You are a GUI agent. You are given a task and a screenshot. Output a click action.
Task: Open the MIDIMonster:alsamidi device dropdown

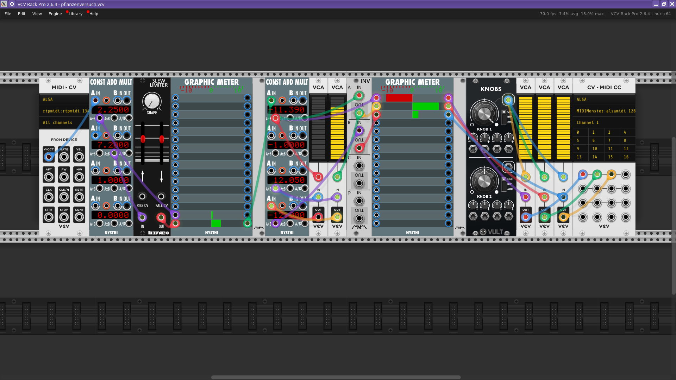(x=604, y=111)
